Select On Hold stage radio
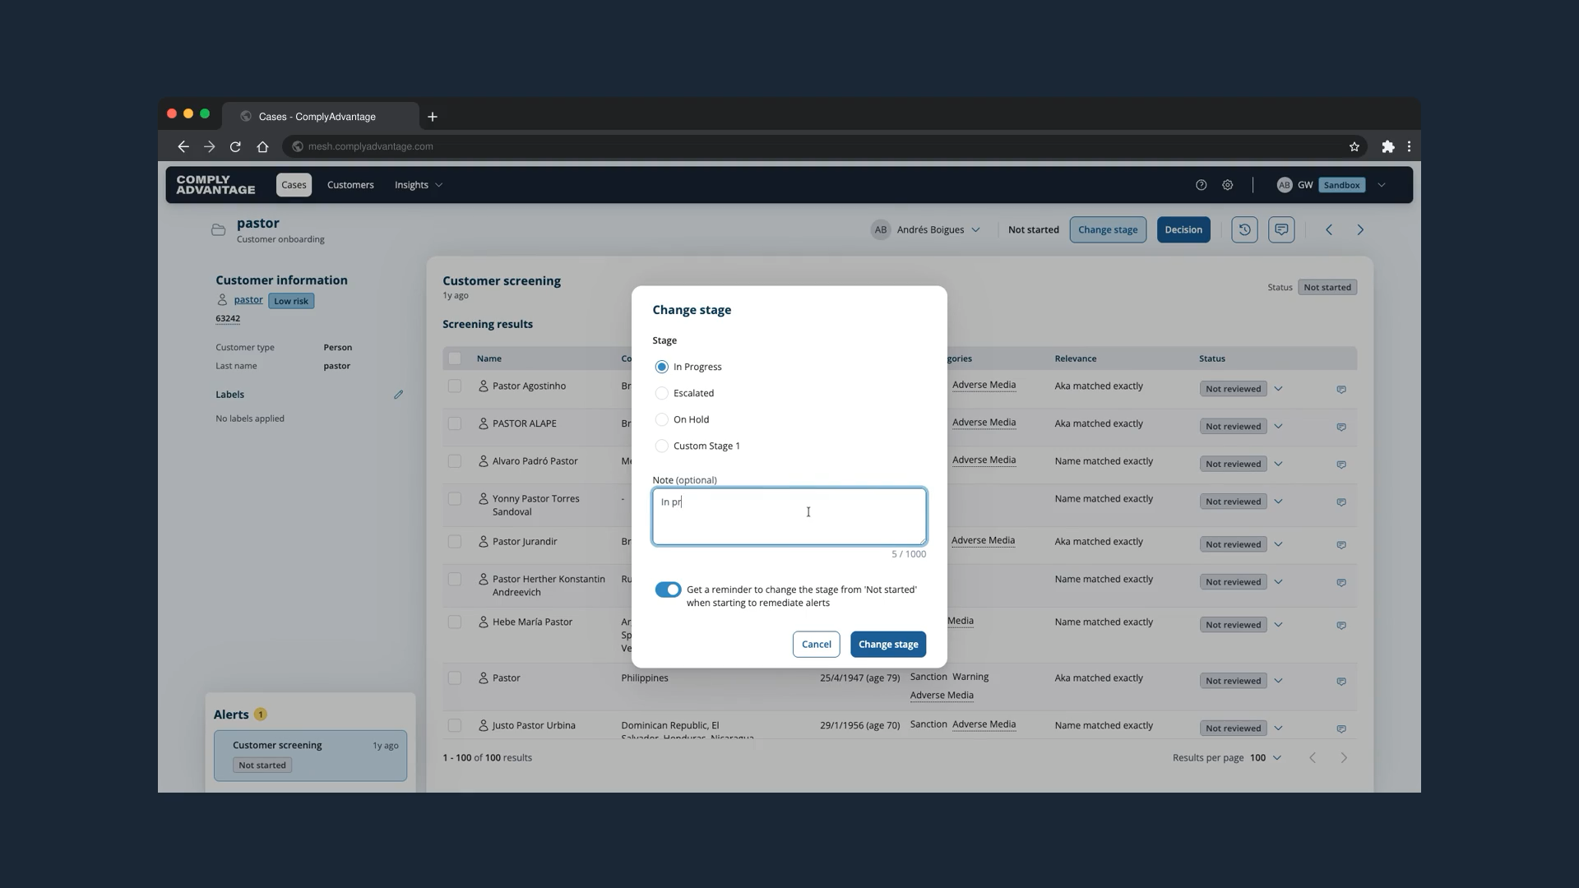 (661, 419)
